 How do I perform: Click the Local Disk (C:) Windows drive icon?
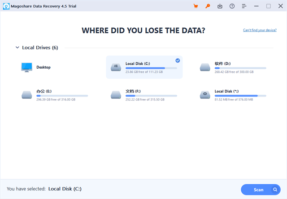(x=116, y=67)
